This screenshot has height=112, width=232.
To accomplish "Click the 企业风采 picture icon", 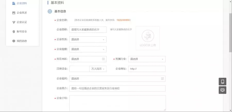I will coord(14,13).
